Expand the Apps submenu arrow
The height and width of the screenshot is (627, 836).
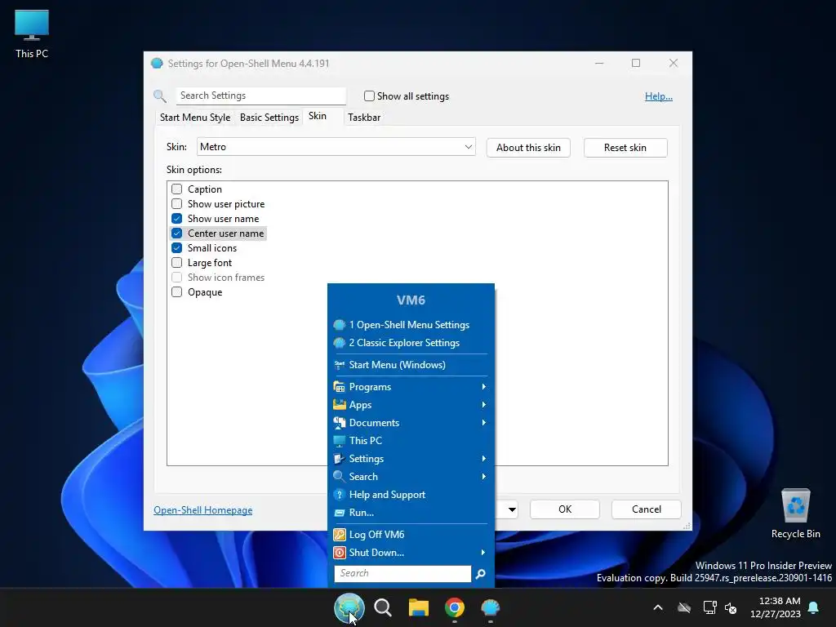click(483, 405)
